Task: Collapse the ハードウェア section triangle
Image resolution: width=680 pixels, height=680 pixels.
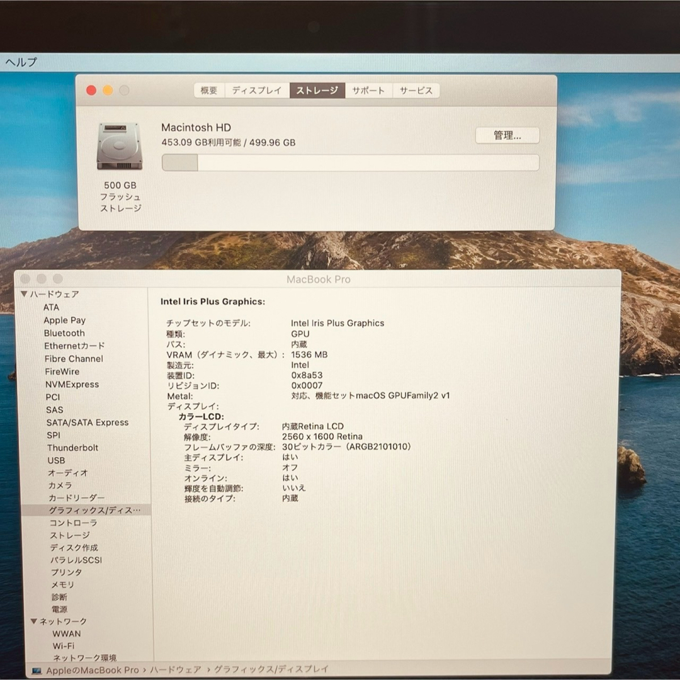Action: pos(25,294)
